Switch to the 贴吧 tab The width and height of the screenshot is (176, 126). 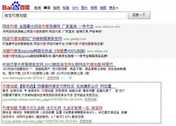[57, 7]
